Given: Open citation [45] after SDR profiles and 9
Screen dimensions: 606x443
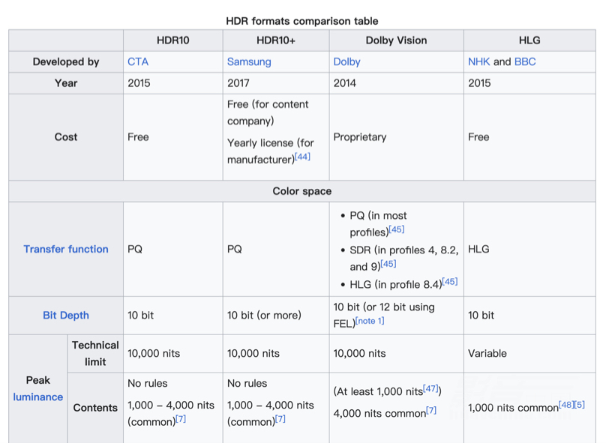Looking at the screenshot, I should point(388,264).
